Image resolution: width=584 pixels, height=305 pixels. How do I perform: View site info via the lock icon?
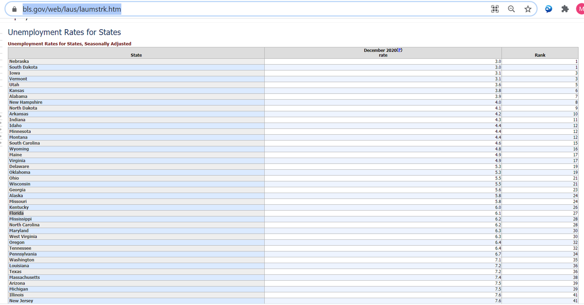[14, 9]
